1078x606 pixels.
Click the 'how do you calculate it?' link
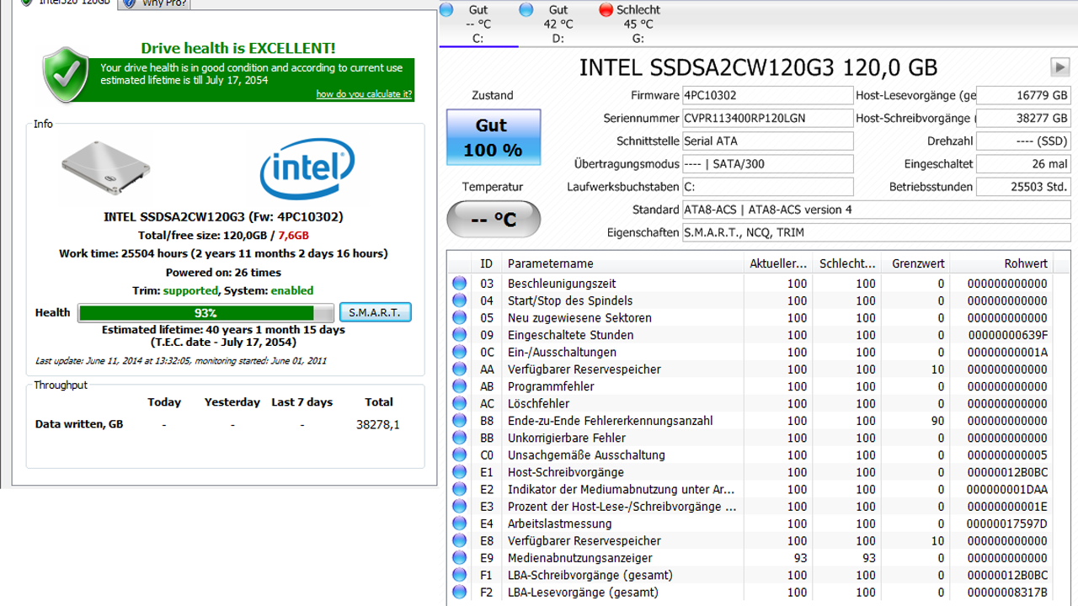pyautogui.click(x=364, y=94)
